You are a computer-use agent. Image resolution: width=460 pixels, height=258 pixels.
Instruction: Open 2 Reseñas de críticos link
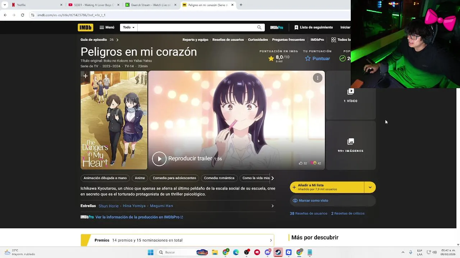pyautogui.click(x=348, y=214)
